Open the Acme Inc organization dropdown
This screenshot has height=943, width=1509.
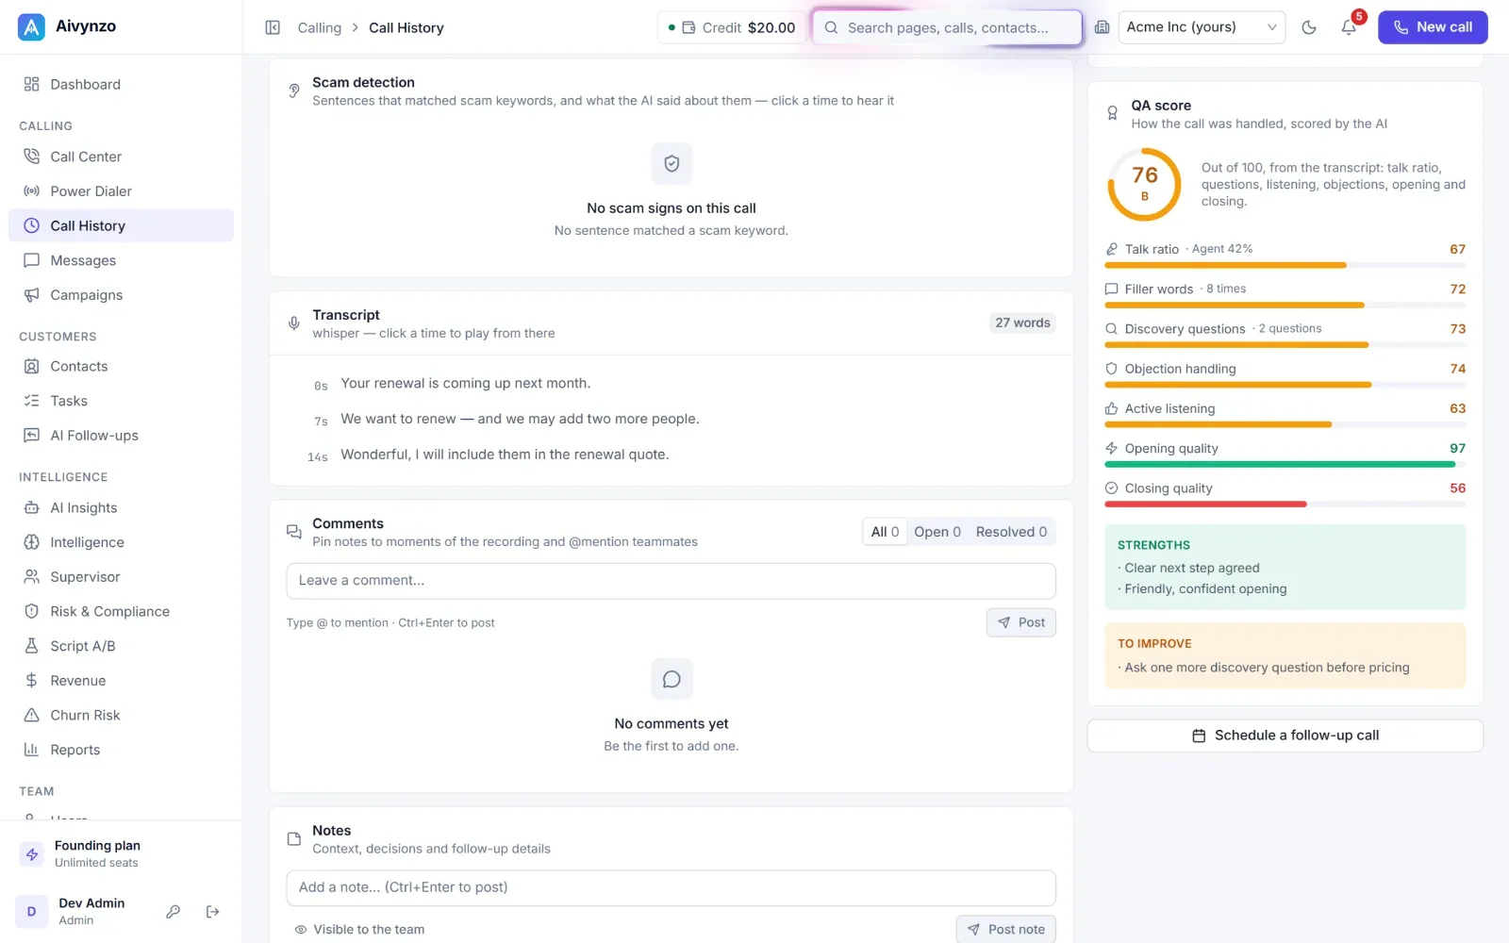[1202, 27]
